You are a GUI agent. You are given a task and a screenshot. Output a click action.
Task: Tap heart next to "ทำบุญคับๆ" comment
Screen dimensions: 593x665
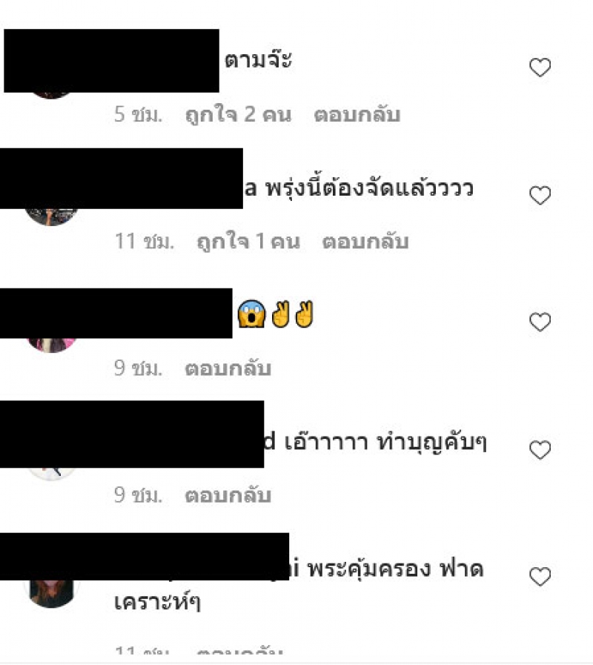pos(540,449)
